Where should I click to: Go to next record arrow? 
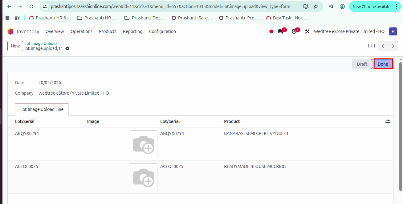[x=393, y=46]
